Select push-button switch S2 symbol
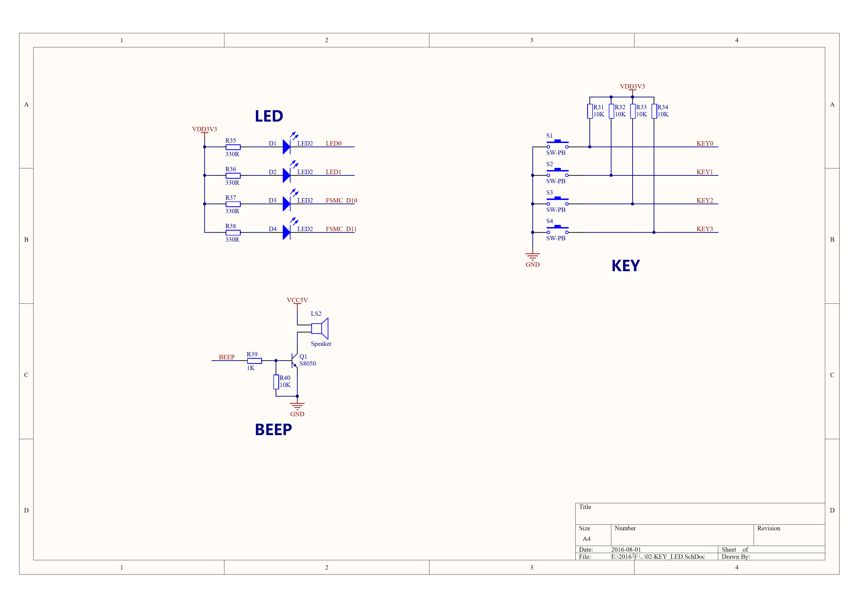The width and height of the screenshot is (859, 607). click(x=557, y=173)
